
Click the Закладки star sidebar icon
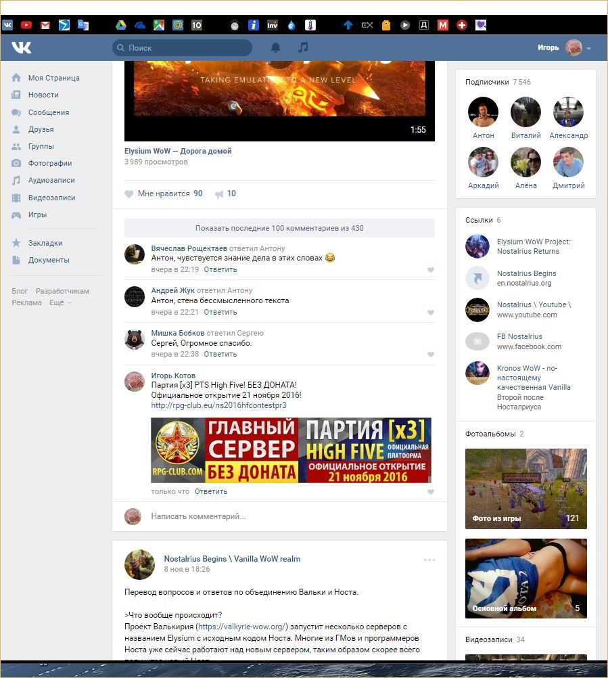16,243
